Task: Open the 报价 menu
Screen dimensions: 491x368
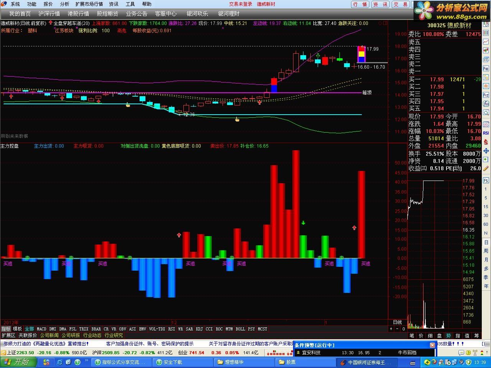Action: [x=48, y=4]
